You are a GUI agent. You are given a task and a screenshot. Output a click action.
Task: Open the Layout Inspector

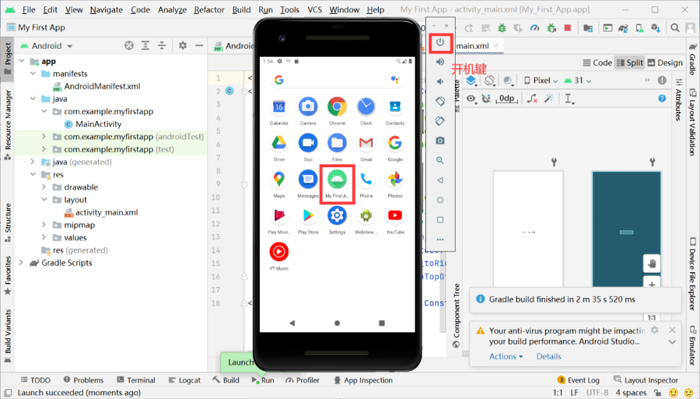[646, 380]
